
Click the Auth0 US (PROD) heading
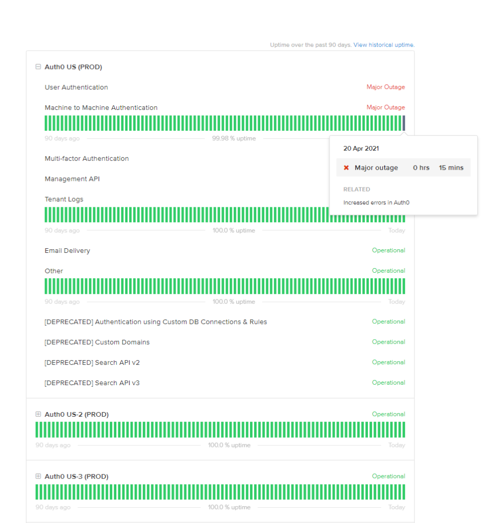click(x=73, y=67)
